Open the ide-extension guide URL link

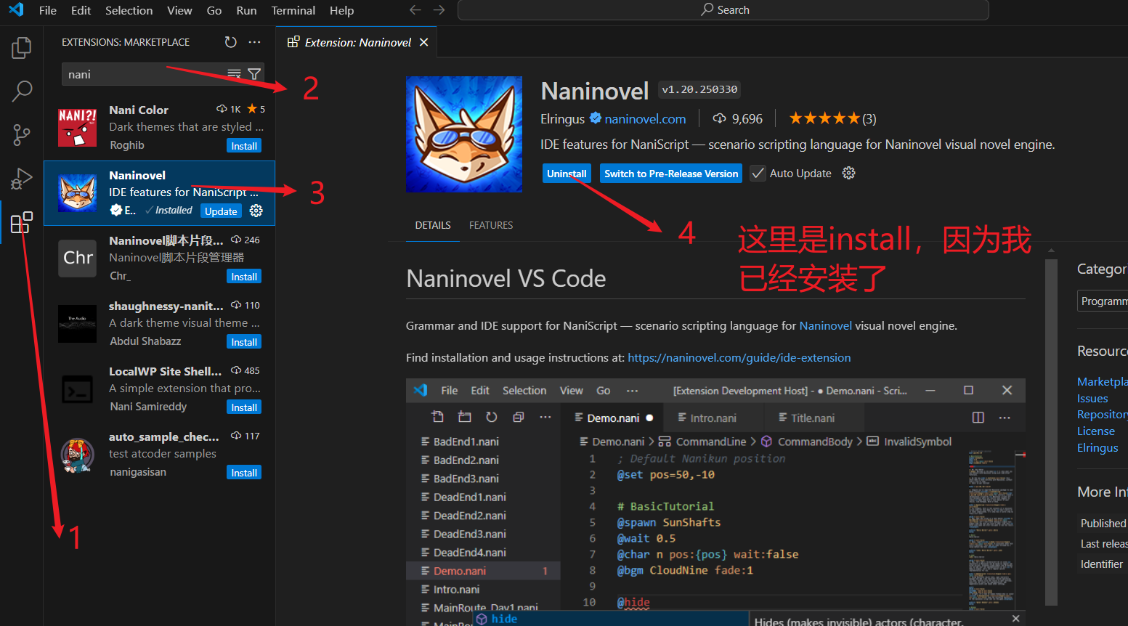click(739, 357)
